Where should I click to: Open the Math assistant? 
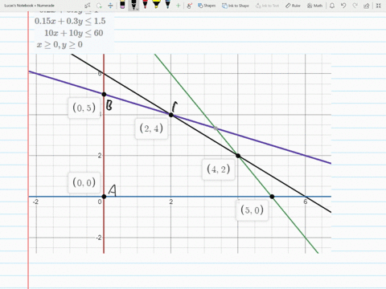314,6
